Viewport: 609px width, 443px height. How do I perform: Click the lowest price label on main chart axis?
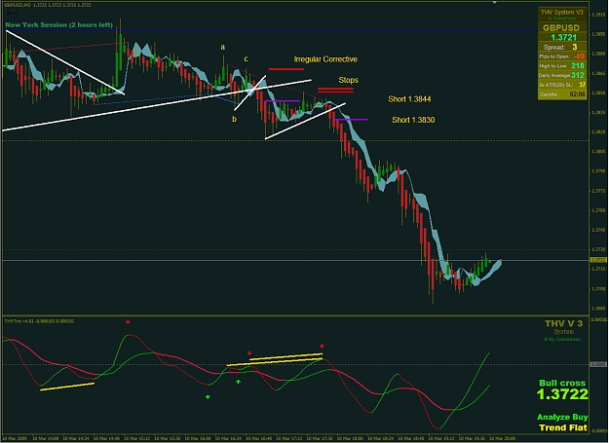tap(598, 309)
